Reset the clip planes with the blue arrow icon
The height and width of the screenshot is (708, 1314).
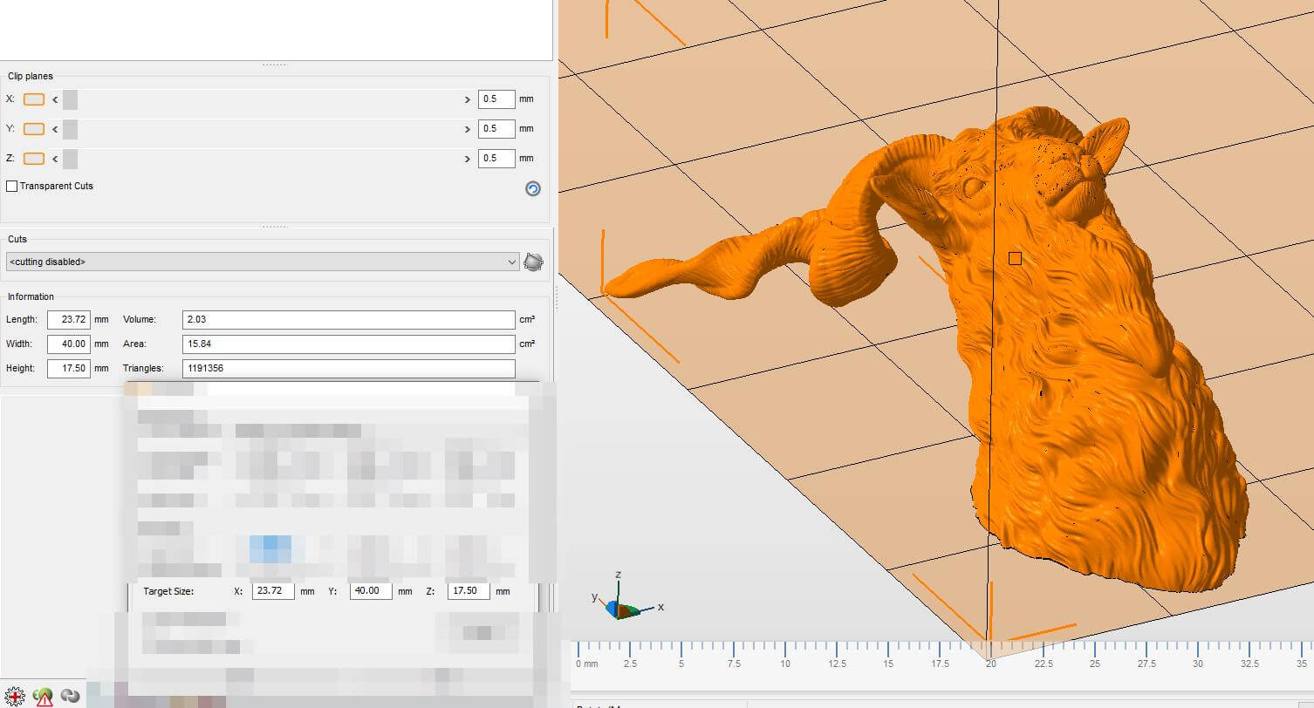point(533,188)
